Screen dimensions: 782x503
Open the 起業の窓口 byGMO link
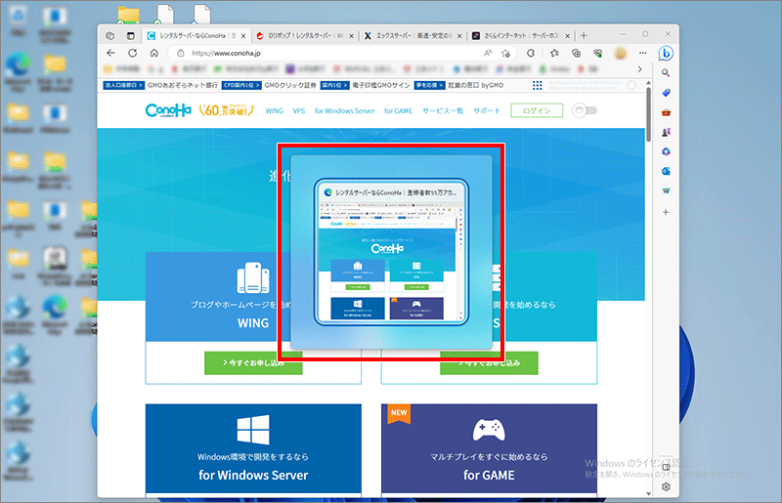pyautogui.click(x=475, y=85)
